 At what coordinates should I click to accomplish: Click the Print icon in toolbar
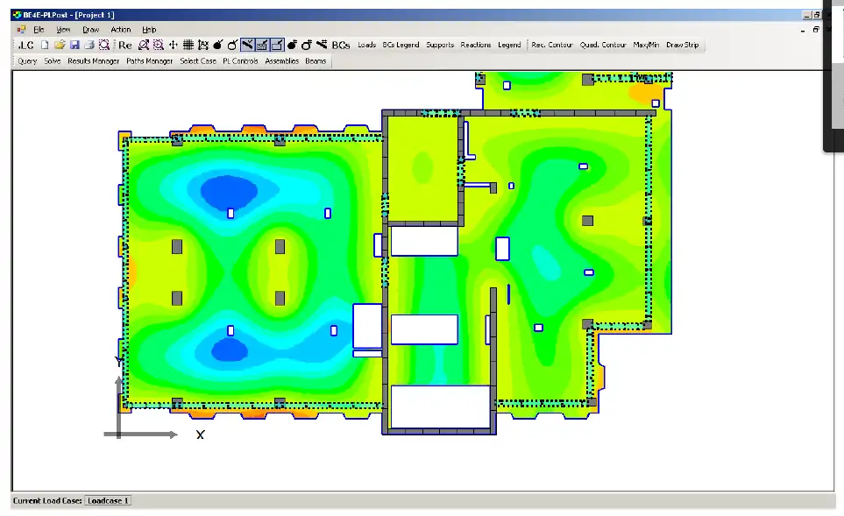point(89,45)
